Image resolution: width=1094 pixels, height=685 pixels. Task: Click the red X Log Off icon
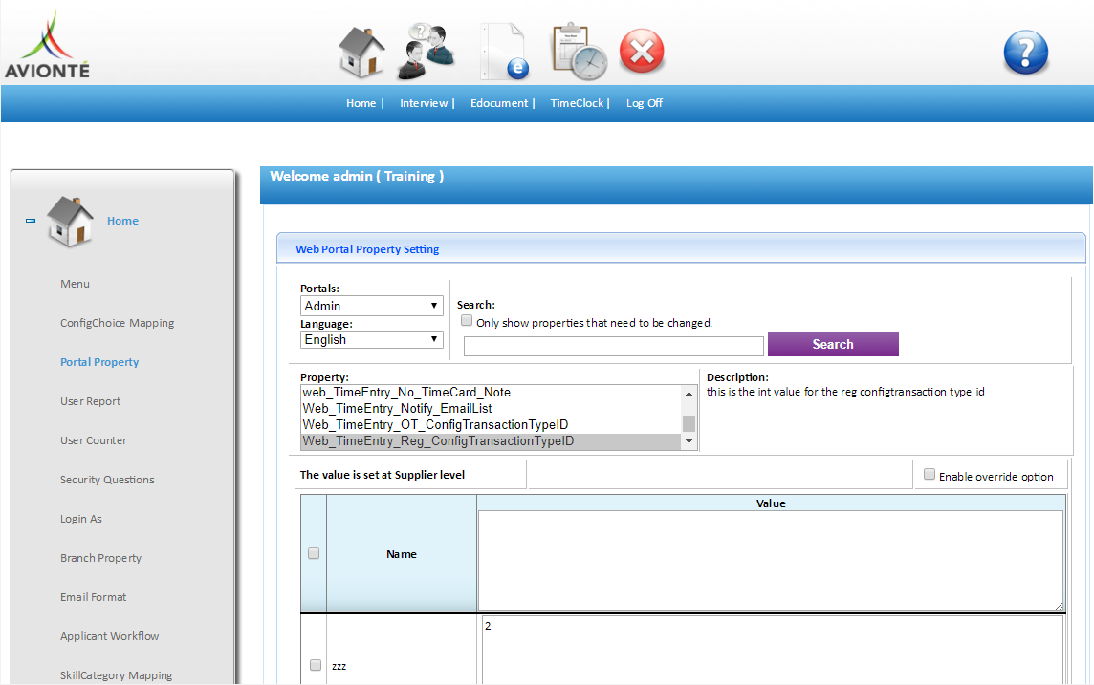click(x=642, y=51)
